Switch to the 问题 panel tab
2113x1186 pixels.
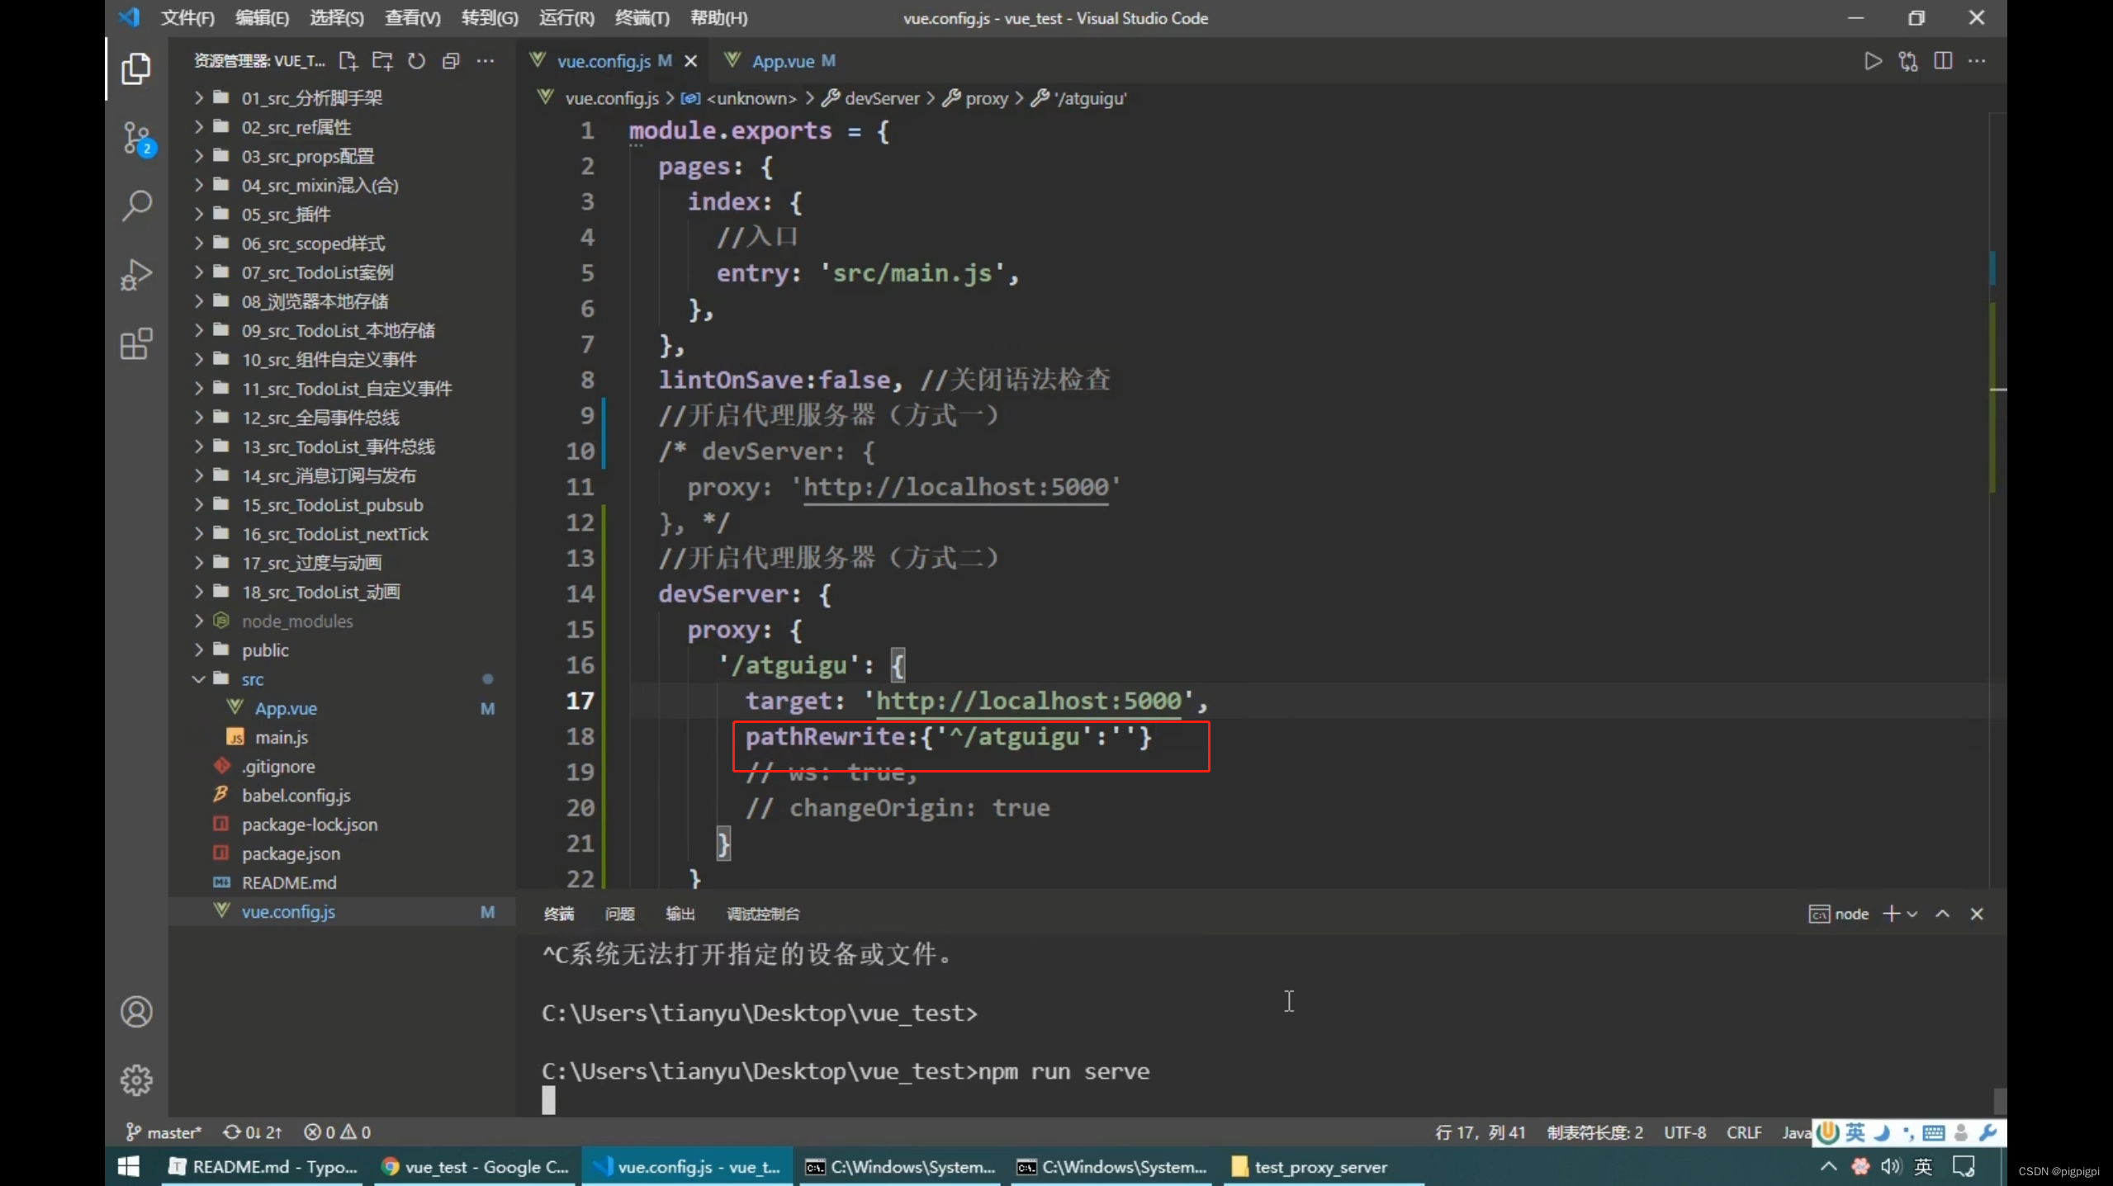click(x=619, y=914)
